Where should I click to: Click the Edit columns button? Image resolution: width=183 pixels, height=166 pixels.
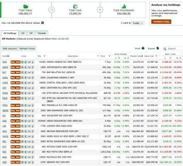coord(10,49)
